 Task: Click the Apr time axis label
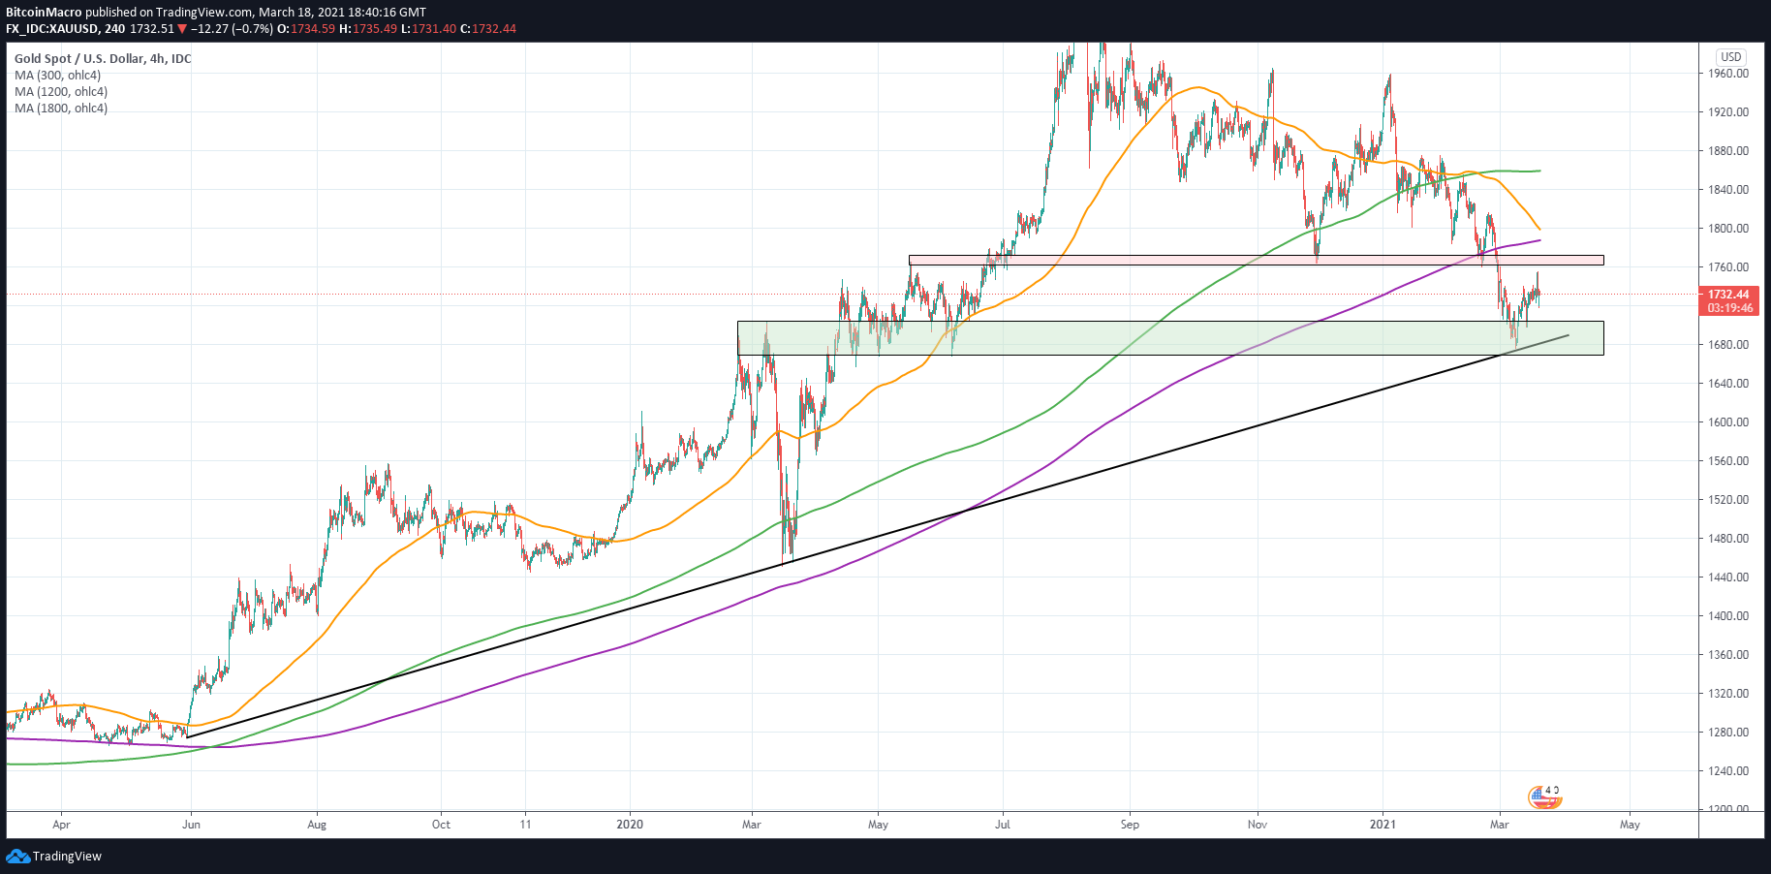(x=61, y=826)
